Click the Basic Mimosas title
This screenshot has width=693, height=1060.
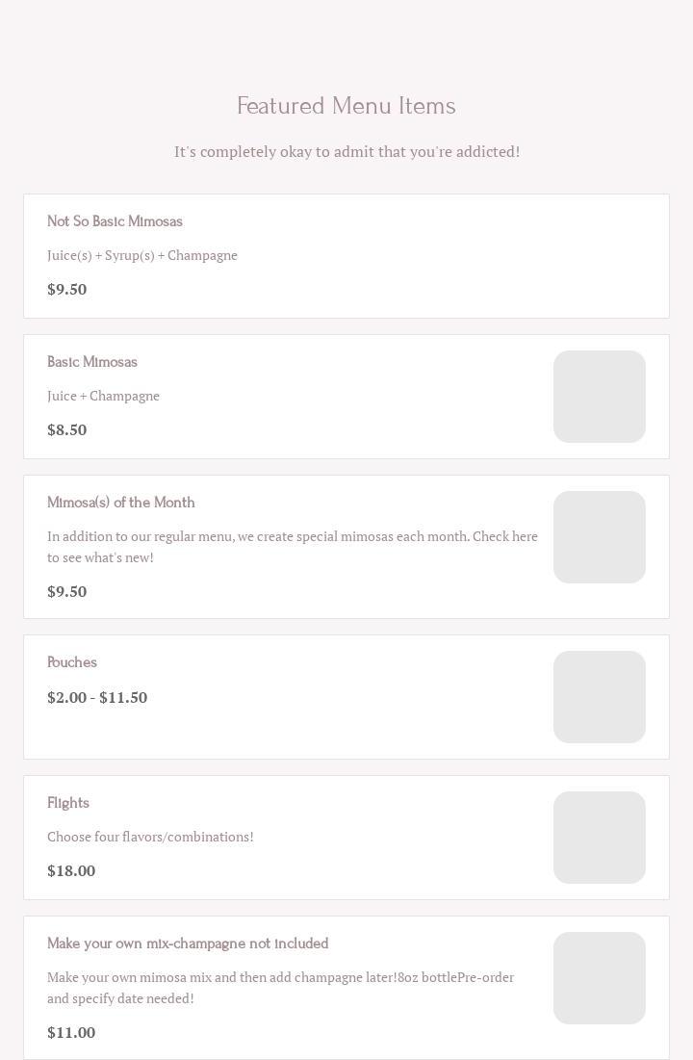(92, 362)
